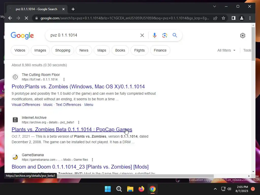260x195 pixels.
Task: Go back with the browser back arrow
Action: point(10,18)
